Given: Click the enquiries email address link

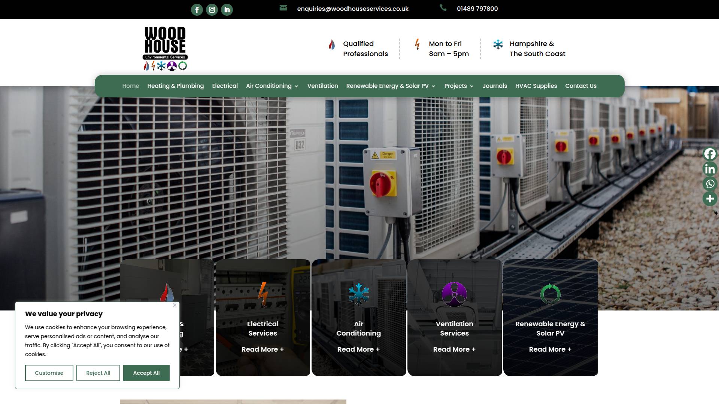Looking at the screenshot, I should [352, 9].
